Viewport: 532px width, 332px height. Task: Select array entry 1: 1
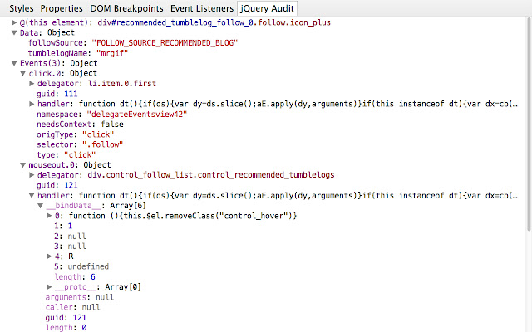(63, 226)
